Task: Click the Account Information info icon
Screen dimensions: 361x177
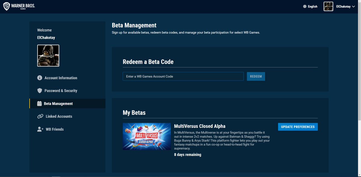Action: point(39,78)
